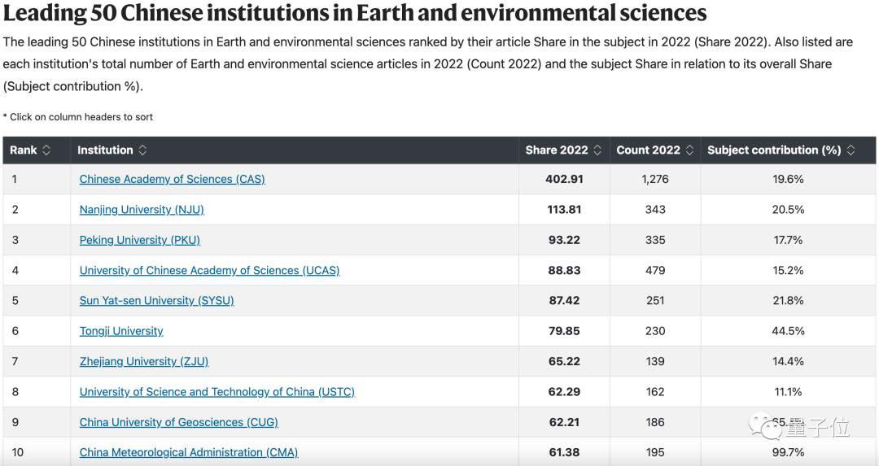Image resolution: width=879 pixels, height=466 pixels.
Task: Visit Zhejiang University (ZJU) link
Action: coord(144,362)
